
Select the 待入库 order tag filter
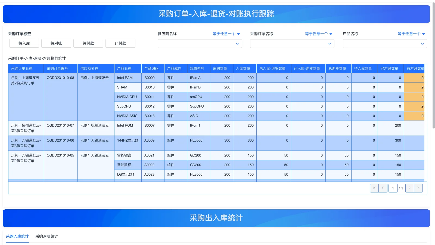[24, 43]
